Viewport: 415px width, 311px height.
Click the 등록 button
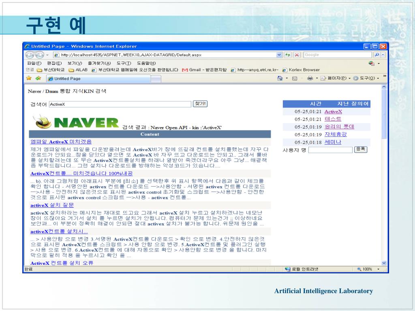[360, 149]
